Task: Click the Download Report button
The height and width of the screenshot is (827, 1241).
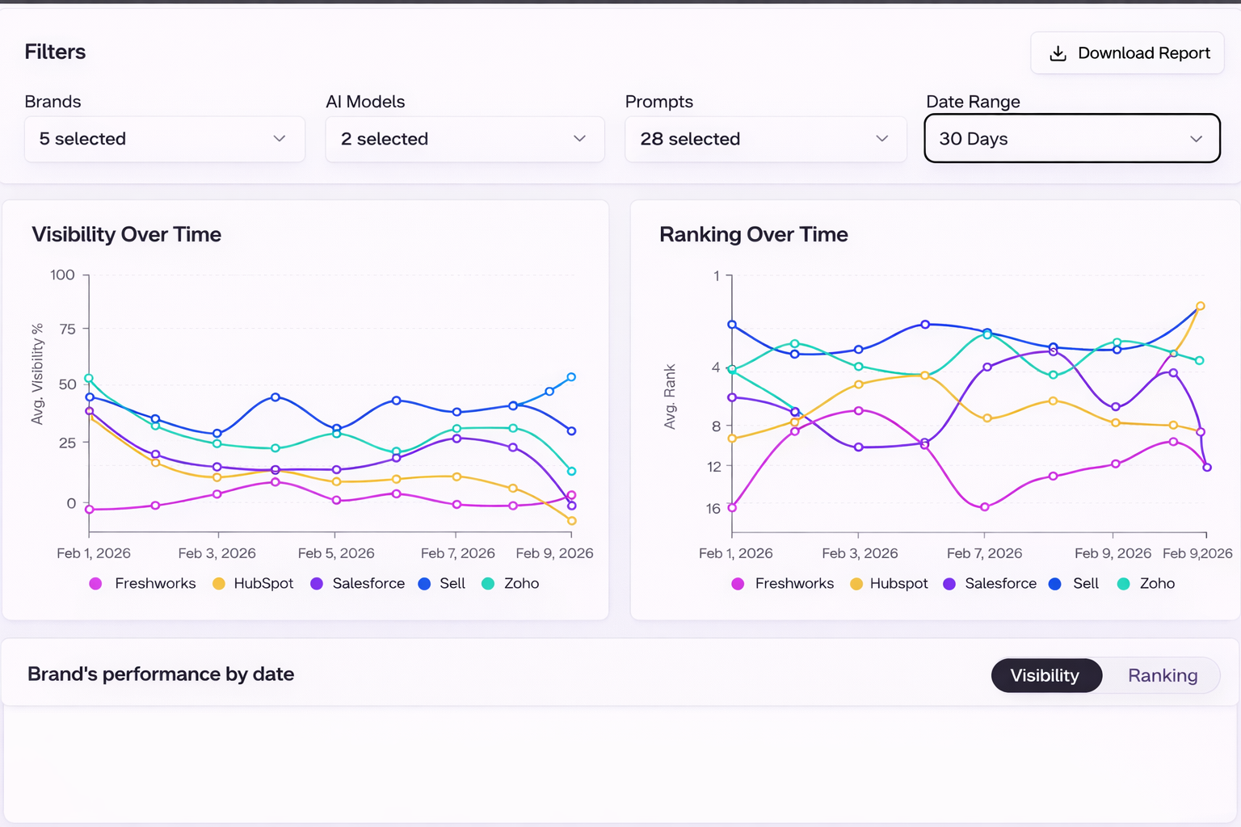Action: click(x=1127, y=53)
